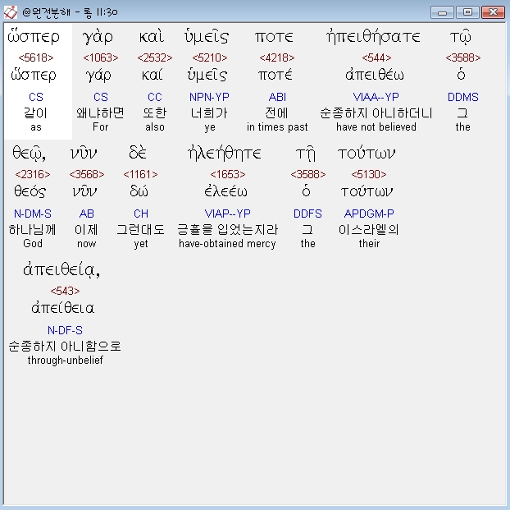510x510 pixels.
Task: Close the 원전분해 window
Action: tap(493, 12)
